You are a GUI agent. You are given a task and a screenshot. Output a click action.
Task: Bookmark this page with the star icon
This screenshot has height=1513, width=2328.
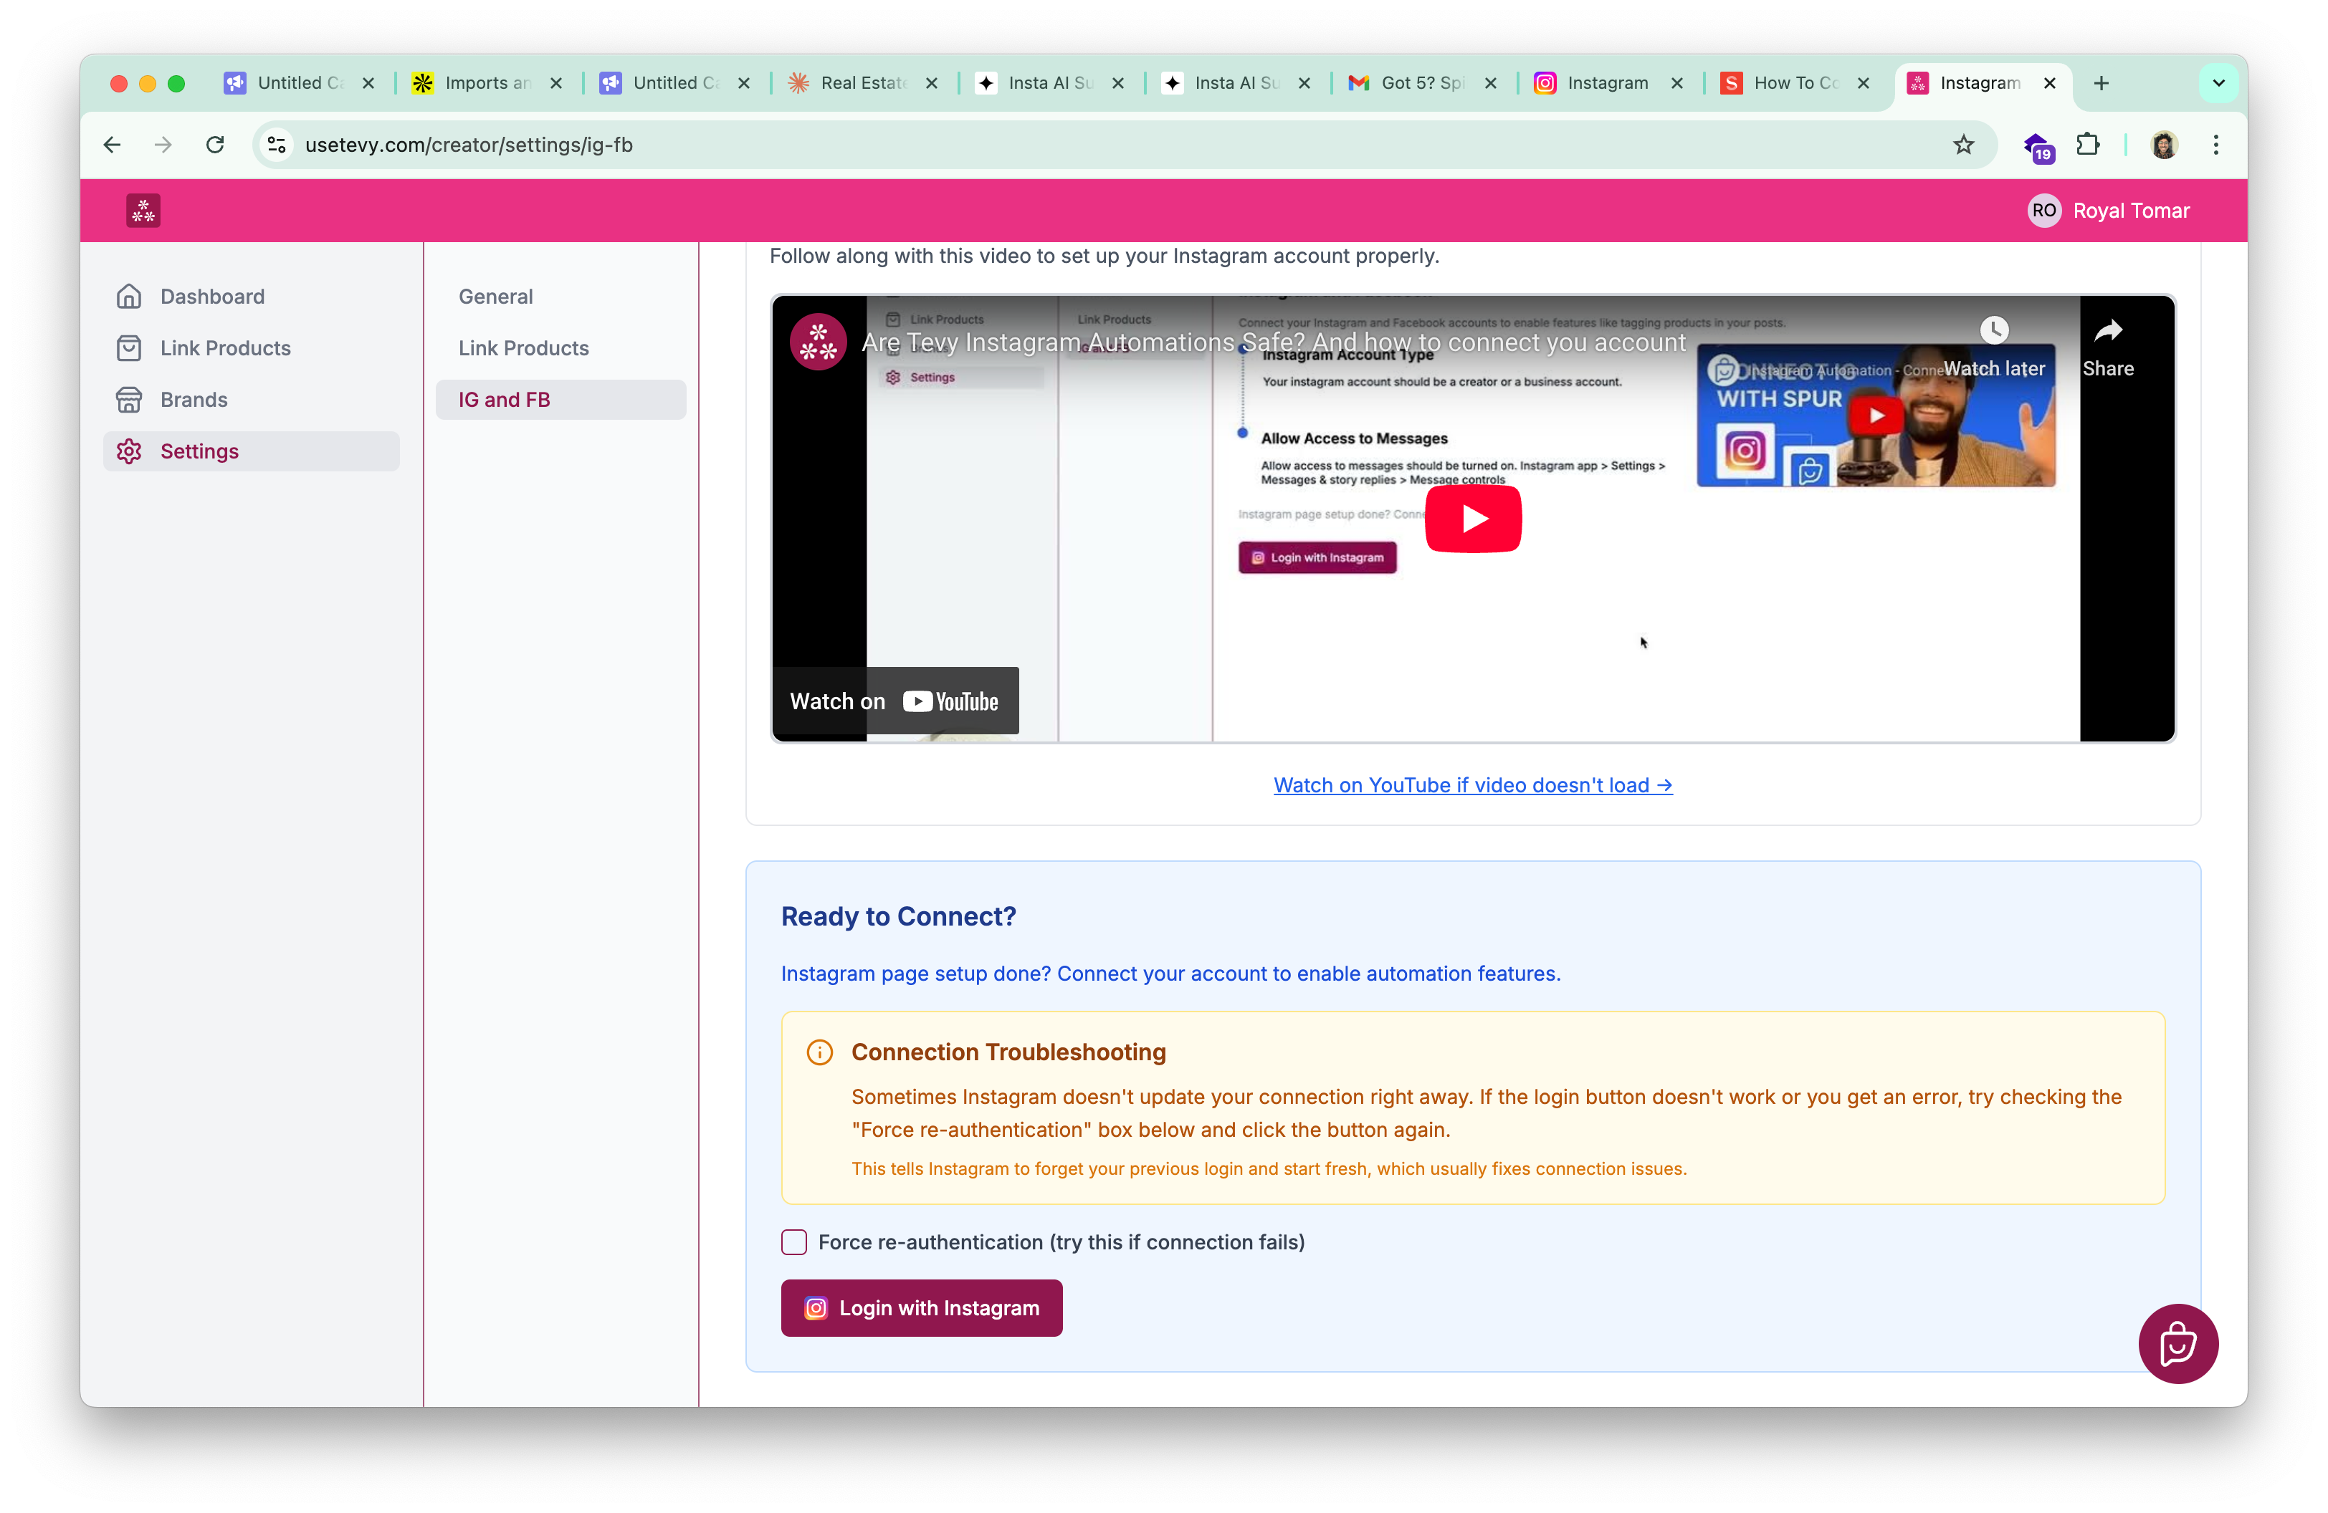pos(1963,145)
